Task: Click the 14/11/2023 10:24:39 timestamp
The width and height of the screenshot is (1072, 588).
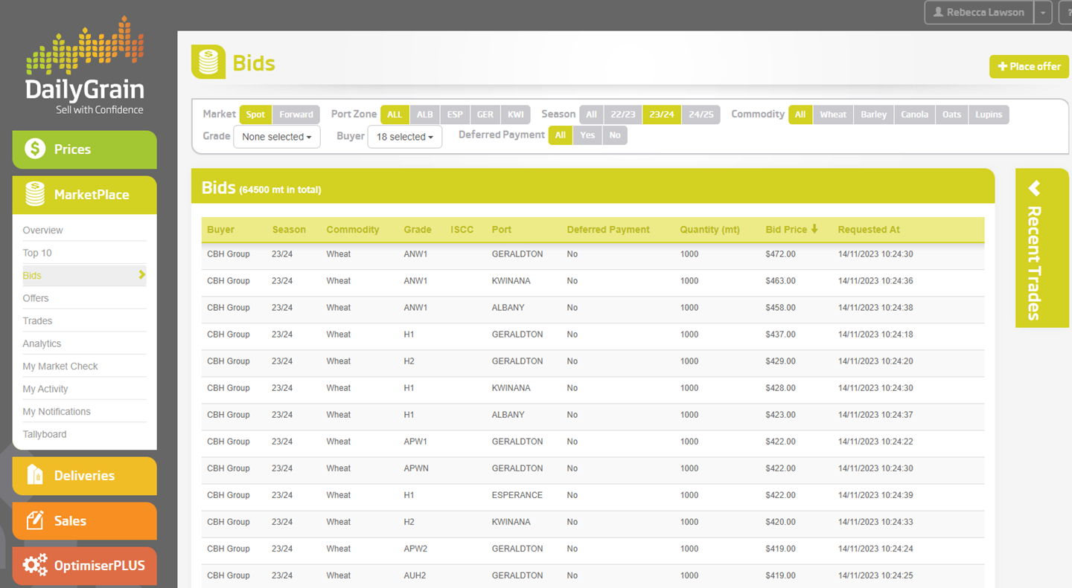Action: pos(875,495)
